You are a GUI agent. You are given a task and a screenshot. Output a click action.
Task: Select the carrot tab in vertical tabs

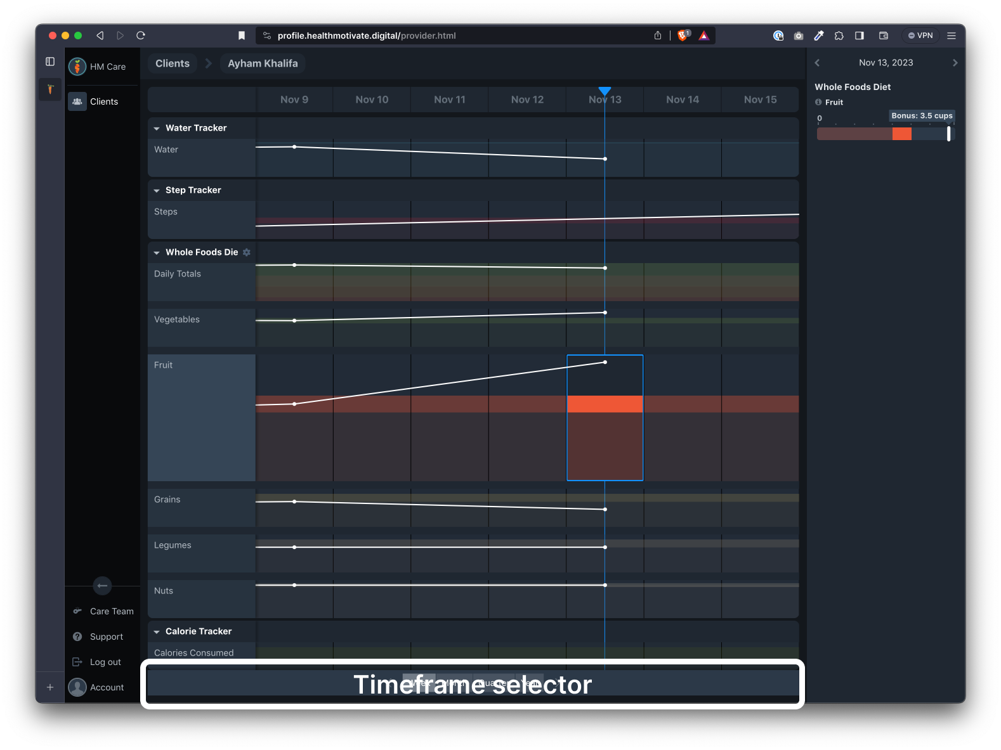coord(50,89)
